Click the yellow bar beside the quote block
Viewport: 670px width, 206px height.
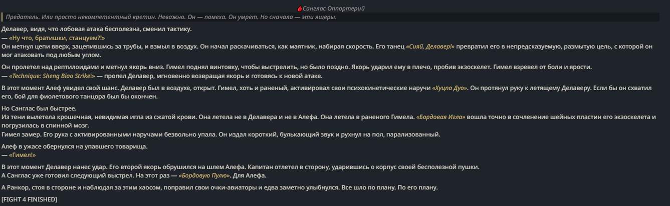2,17
